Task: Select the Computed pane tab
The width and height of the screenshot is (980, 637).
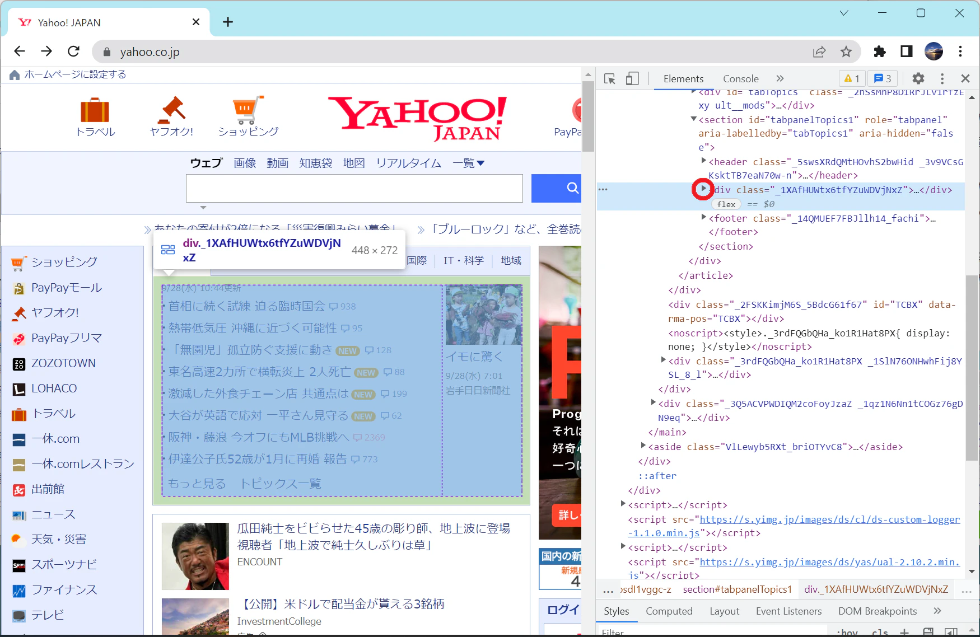Action: [x=669, y=611]
